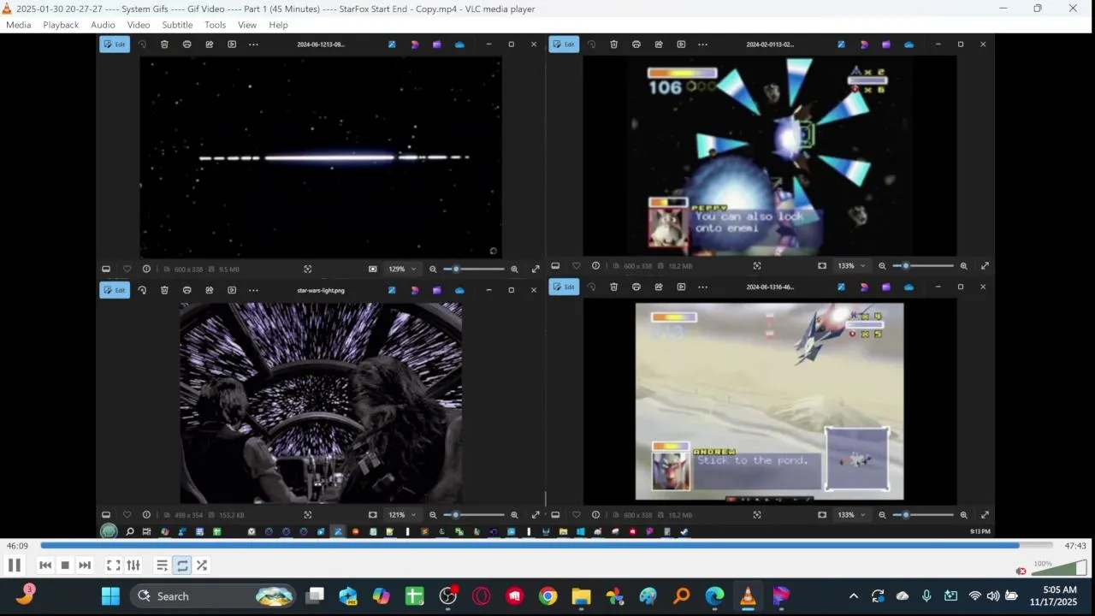Expand the 129% zoom dropdown

pyautogui.click(x=402, y=269)
